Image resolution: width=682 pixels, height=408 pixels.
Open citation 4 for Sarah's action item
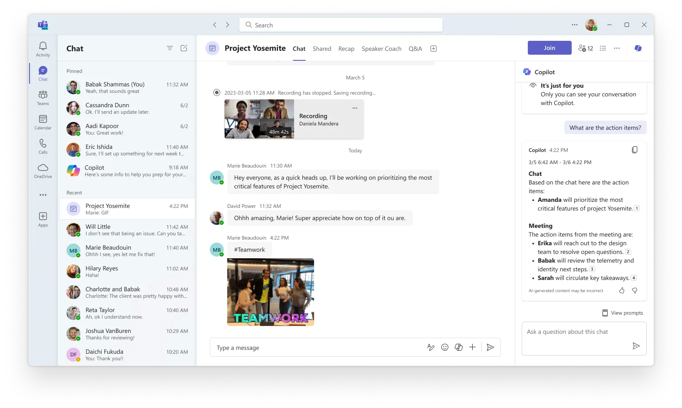coord(634,278)
